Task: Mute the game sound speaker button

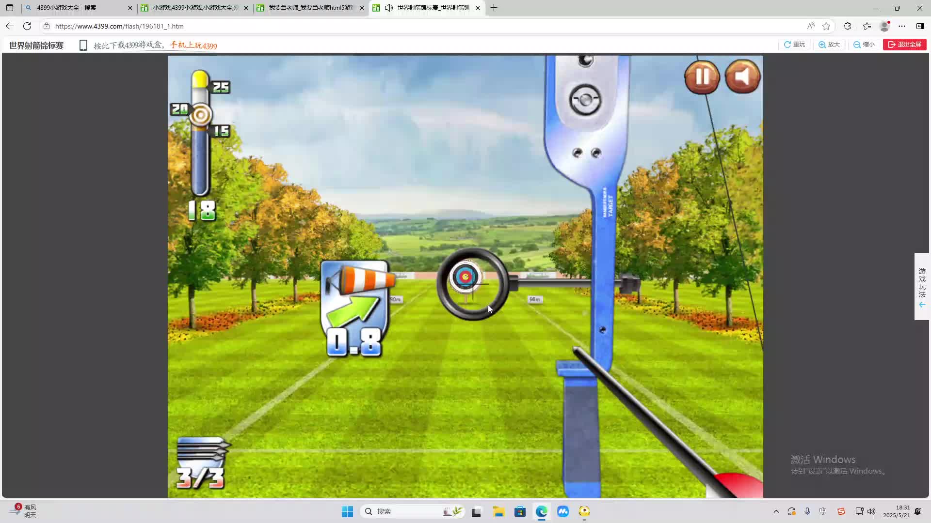Action: (x=742, y=77)
